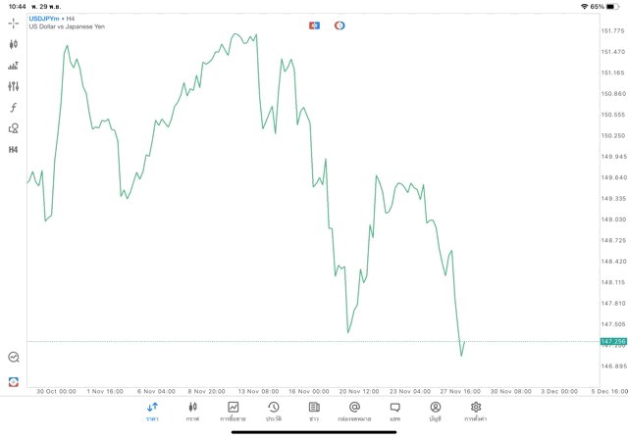The width and height of the screenshot is (628, 438).
Task: Switch to the กราฟ (Chart) tab
Action: (x=192, y=411)
